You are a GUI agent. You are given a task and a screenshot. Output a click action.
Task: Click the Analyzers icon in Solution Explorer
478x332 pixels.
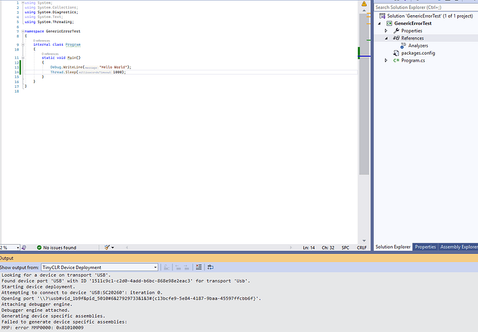[403, 46]
